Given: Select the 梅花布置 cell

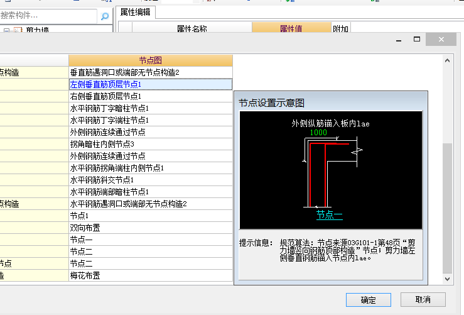Looking at the screenshot, I should click(151, 275).
